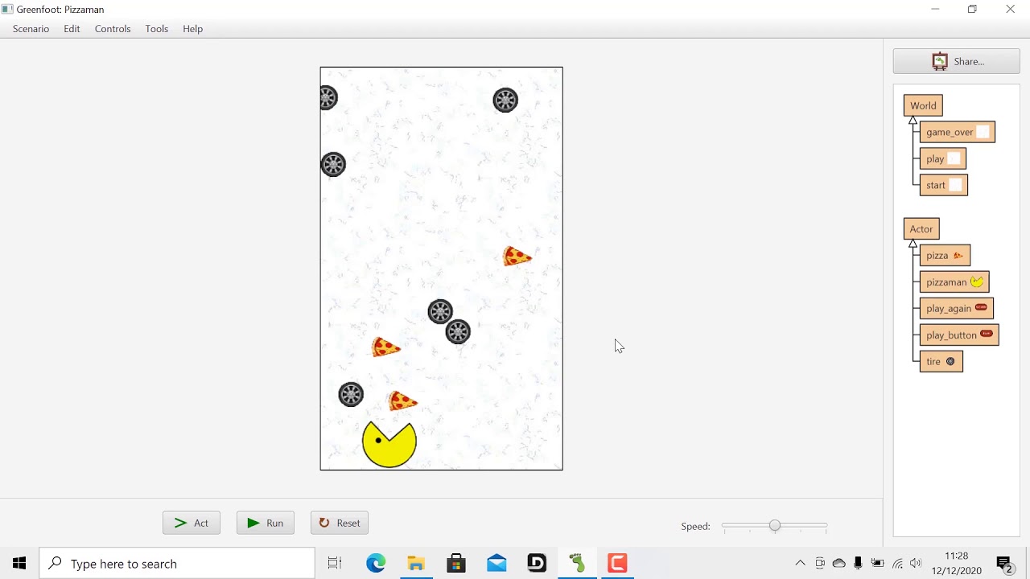Click the yellow pizzaman in the world
The height and width of the screenshot is (579, 1030).
(389, 444)
